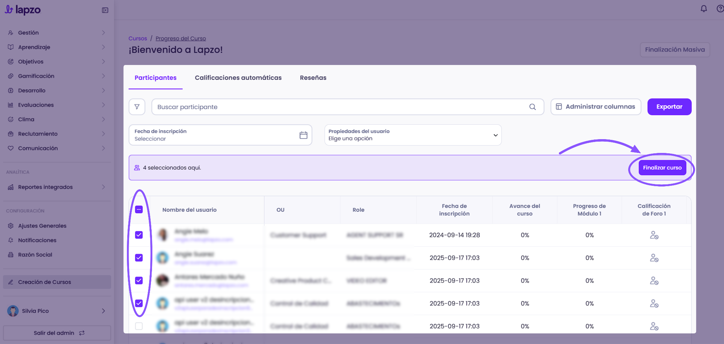Click the Gestión sidebar icon
Screen dimensions: 724x344
(11, 32)
